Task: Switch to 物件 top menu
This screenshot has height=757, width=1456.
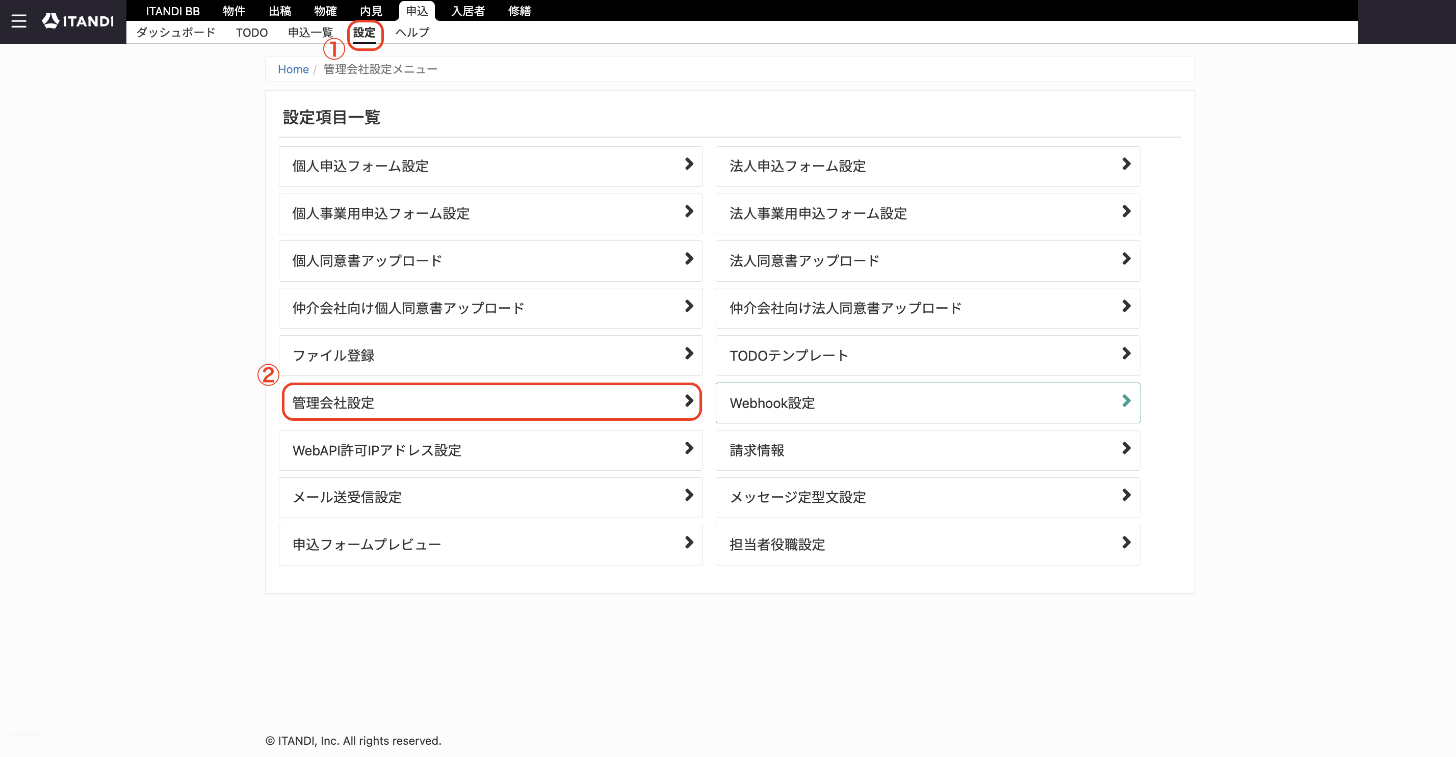Action: (x=233, y=11)
